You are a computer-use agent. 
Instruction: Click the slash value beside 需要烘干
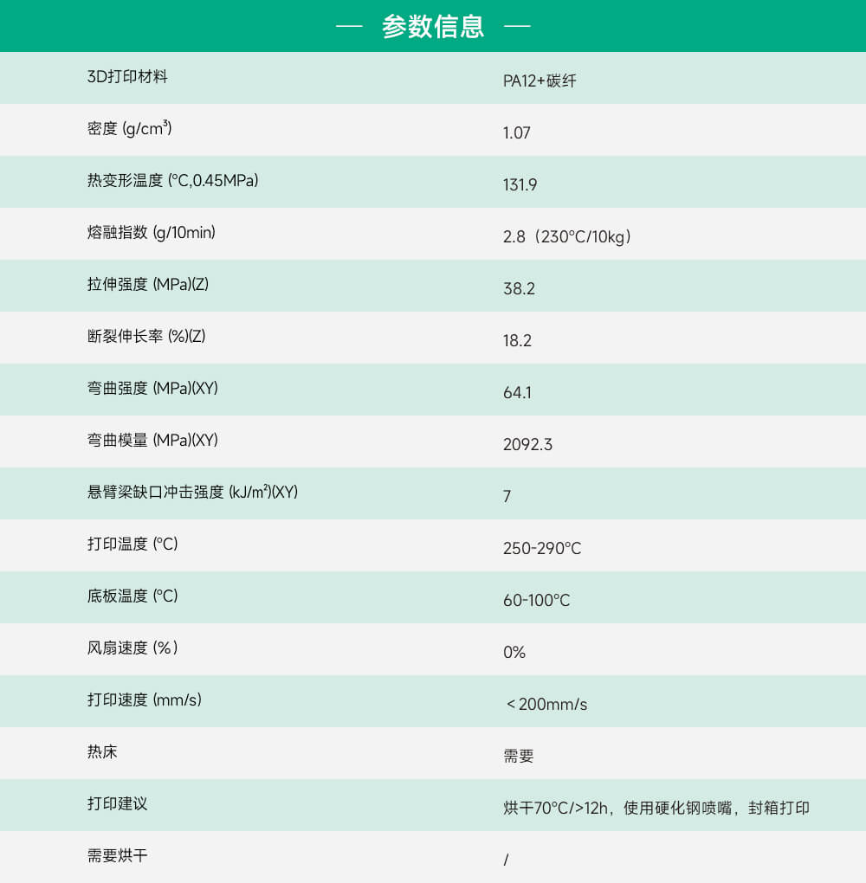tap(506, 860)
